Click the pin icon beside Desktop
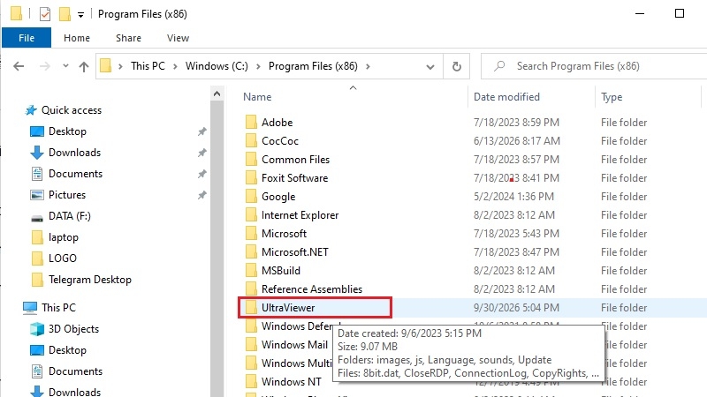The image size is (707, 397). click(202, 131)
